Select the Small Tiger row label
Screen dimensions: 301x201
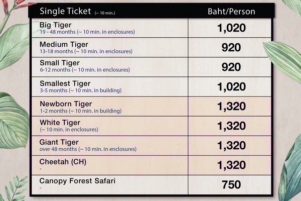pos(60,63)
